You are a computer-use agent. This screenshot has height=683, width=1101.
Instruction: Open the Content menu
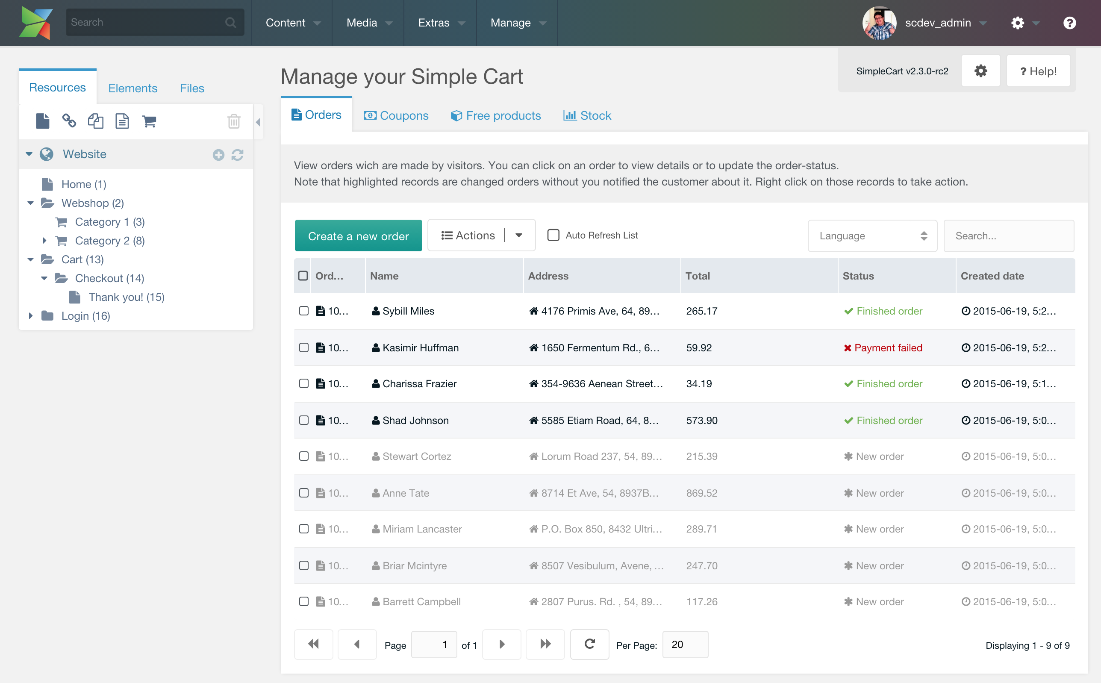click(293, 23)
